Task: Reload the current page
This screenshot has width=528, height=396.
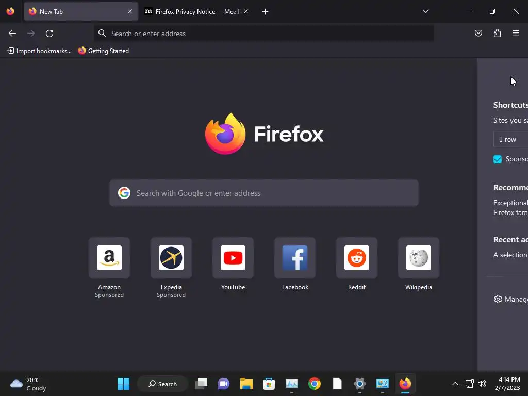Action: (49, 34)
